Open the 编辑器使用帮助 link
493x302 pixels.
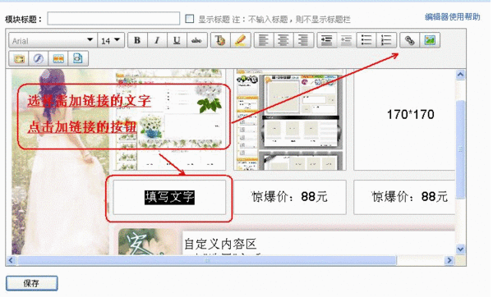(452, 16)
